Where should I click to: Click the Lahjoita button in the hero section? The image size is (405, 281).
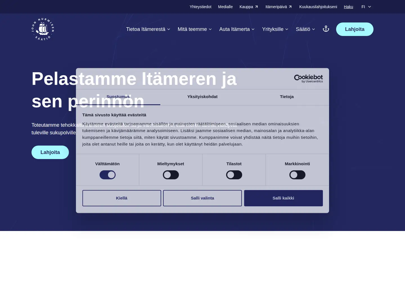pyautogui.click(x=50, y=152)
